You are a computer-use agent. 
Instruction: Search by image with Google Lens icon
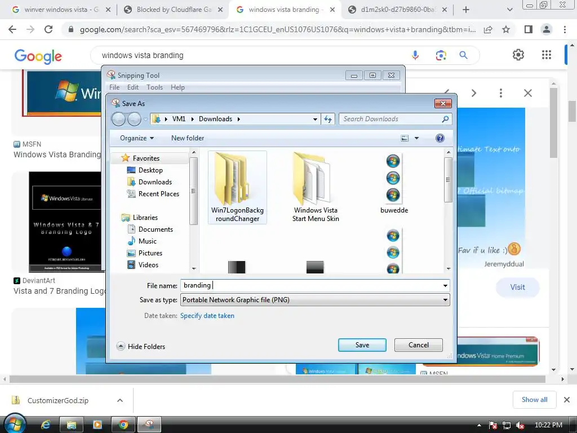coord(441,55)
